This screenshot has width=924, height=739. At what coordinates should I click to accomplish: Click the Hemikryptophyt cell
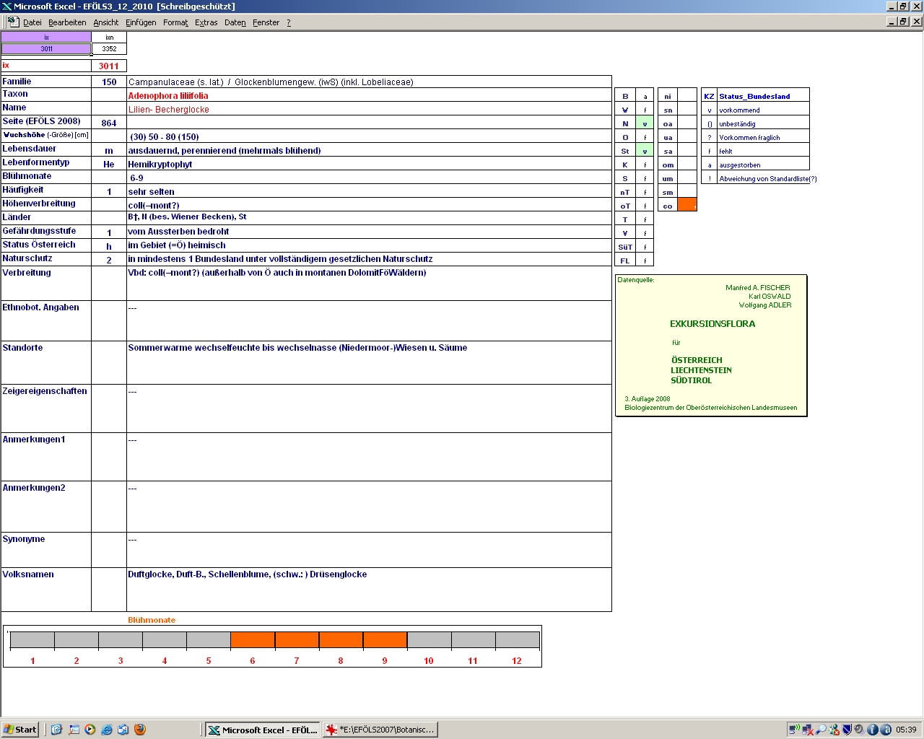[369, 164]
